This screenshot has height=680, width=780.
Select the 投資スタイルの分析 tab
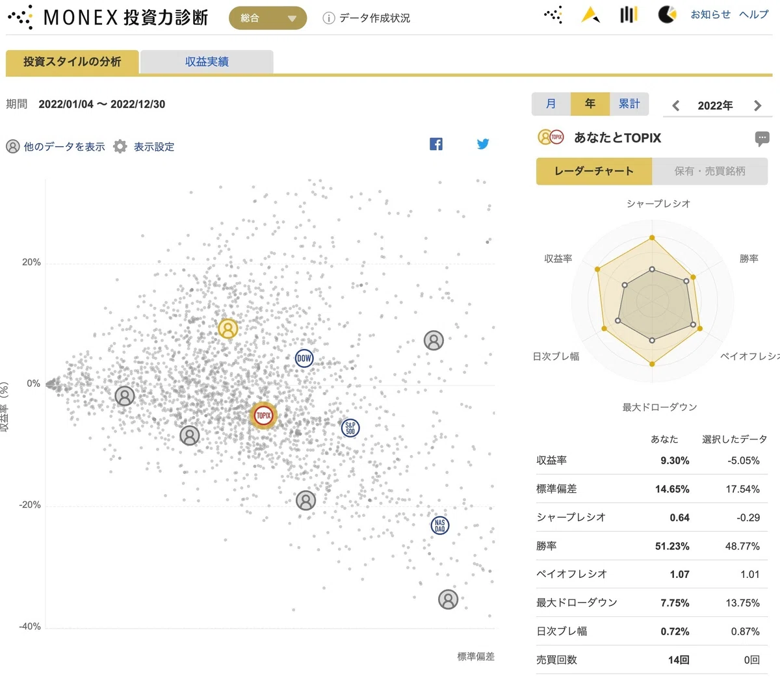click(x=72, y=62)
